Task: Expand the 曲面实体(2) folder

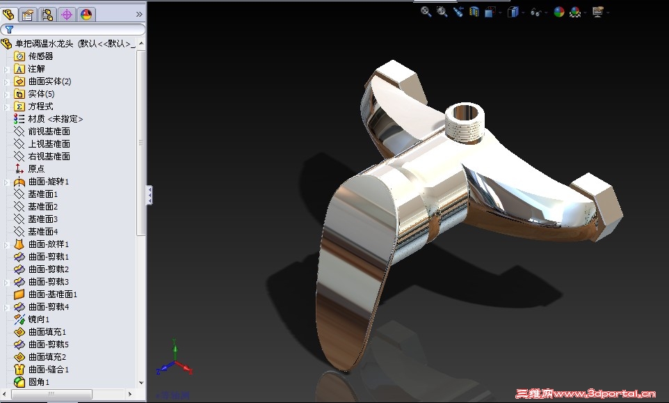Action: (x=6, y=81)
